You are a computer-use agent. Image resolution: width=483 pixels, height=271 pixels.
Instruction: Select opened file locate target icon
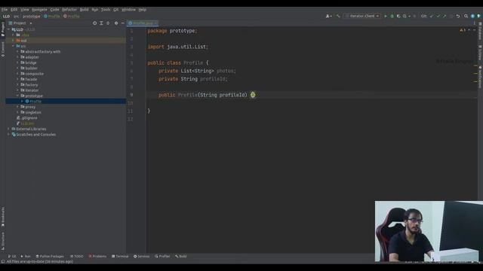click(x=94, y=23)
